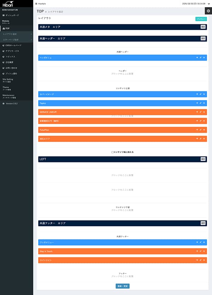Edit the フッタメニュー block via pencil icon
Viewport: 212px width, 295px height.
pos(200,242)
